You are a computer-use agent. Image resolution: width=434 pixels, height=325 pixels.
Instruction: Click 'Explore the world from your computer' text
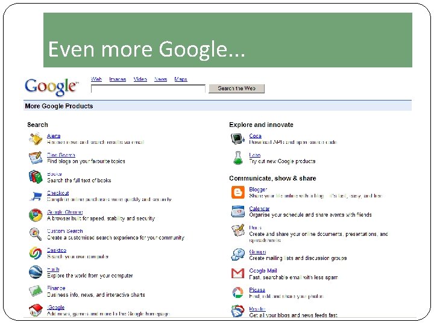click(x=90, y=276)
